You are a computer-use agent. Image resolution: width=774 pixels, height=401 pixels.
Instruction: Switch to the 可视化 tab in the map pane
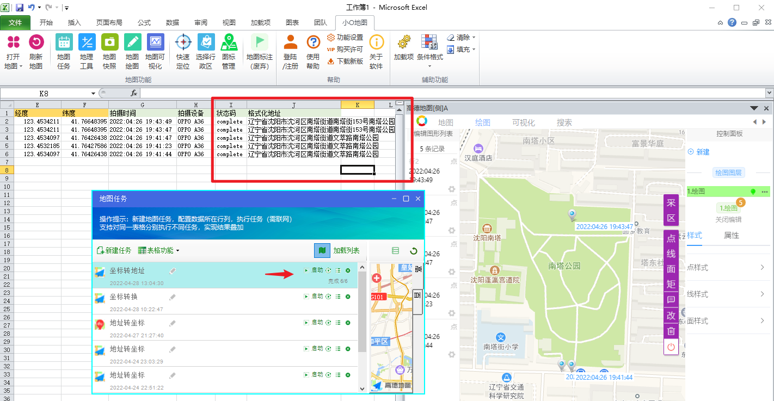click(x=524, y=122)
